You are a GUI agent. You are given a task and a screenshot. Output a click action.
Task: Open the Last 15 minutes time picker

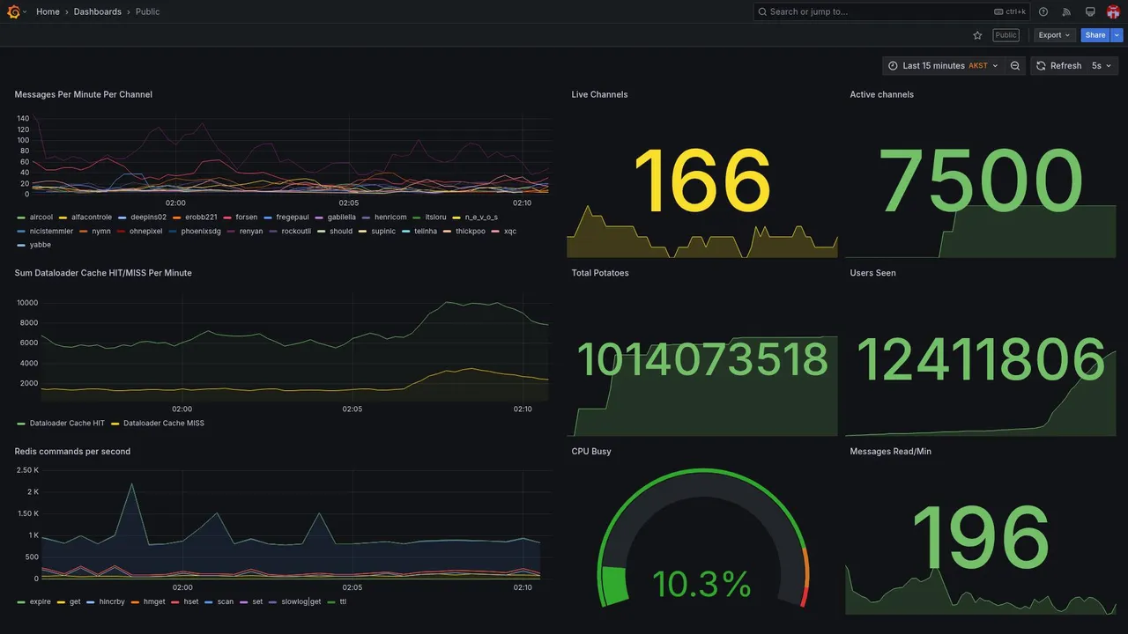943,66
